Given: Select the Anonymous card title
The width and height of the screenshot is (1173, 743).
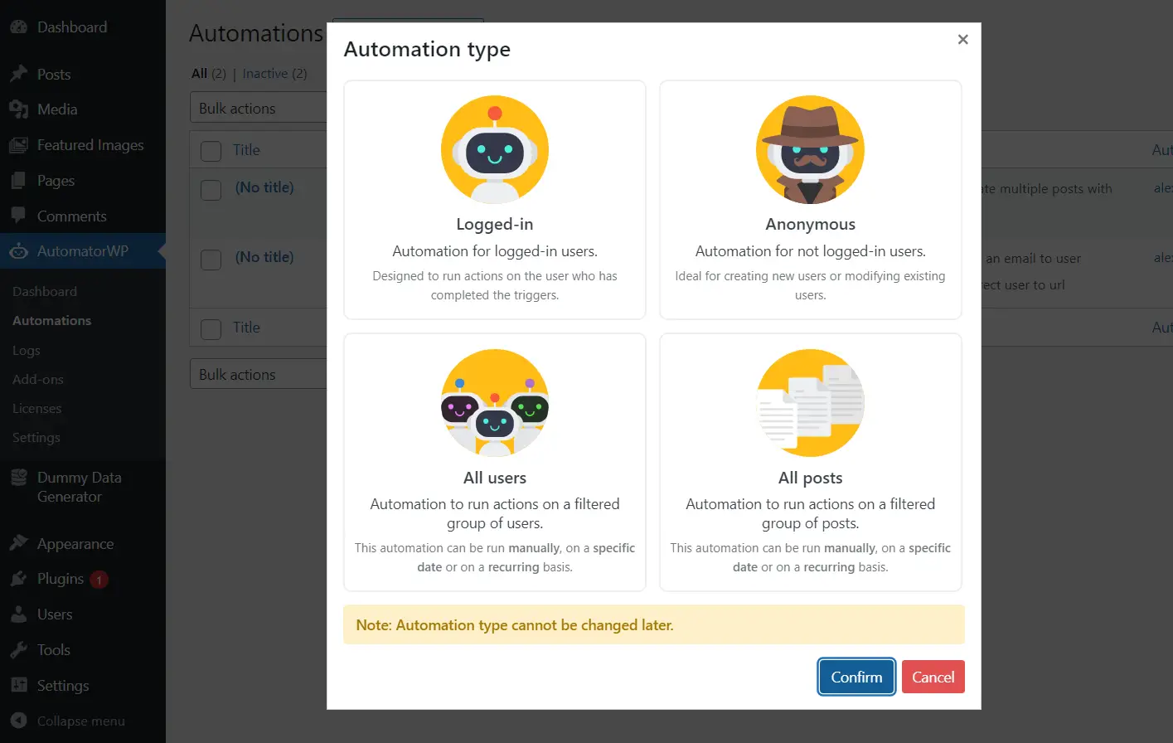Looking at the screenshot, I should (x=811, y=224).
